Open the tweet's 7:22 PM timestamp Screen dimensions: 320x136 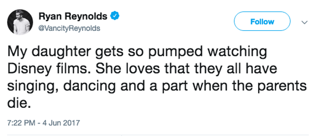click(20, 123)
